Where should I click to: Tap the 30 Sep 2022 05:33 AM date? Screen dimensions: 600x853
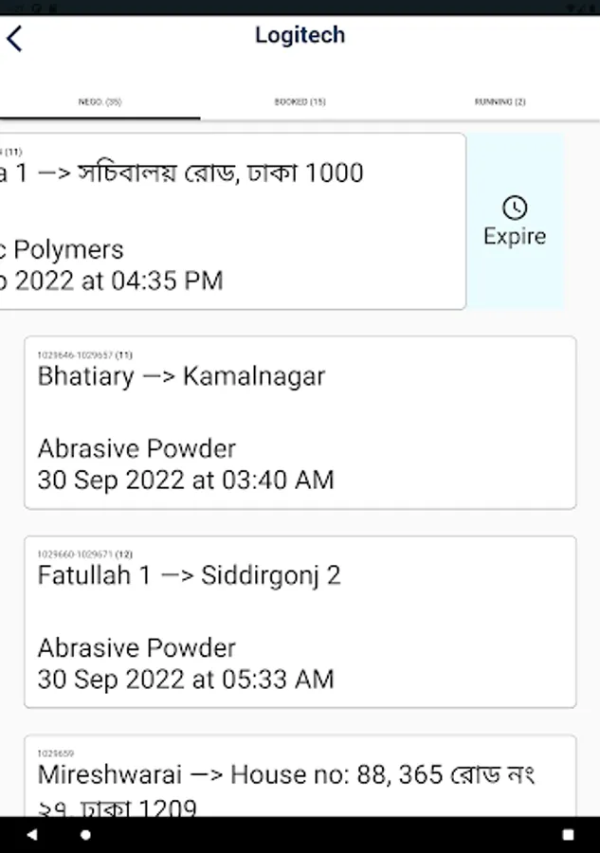coord(186,680)
